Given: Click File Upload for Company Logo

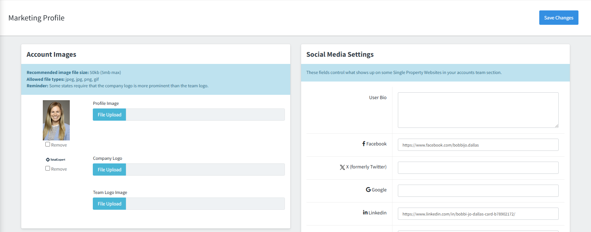Looking at the screenshot, I should point(109,170).
